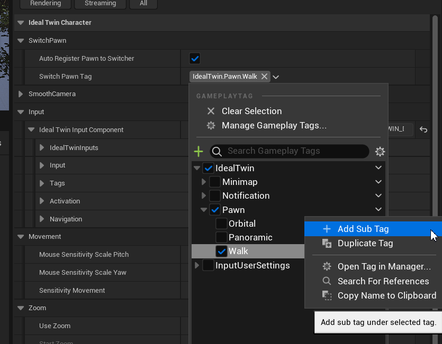The image size is (442, 344).
Task: Toggle the Minimap tag checkbox
Action: pyautogui.click(x=215, y=182)
